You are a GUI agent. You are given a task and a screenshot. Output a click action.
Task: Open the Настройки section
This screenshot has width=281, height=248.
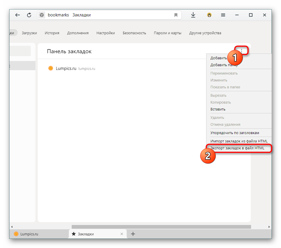pyautogui.click(x=106, y=33)
